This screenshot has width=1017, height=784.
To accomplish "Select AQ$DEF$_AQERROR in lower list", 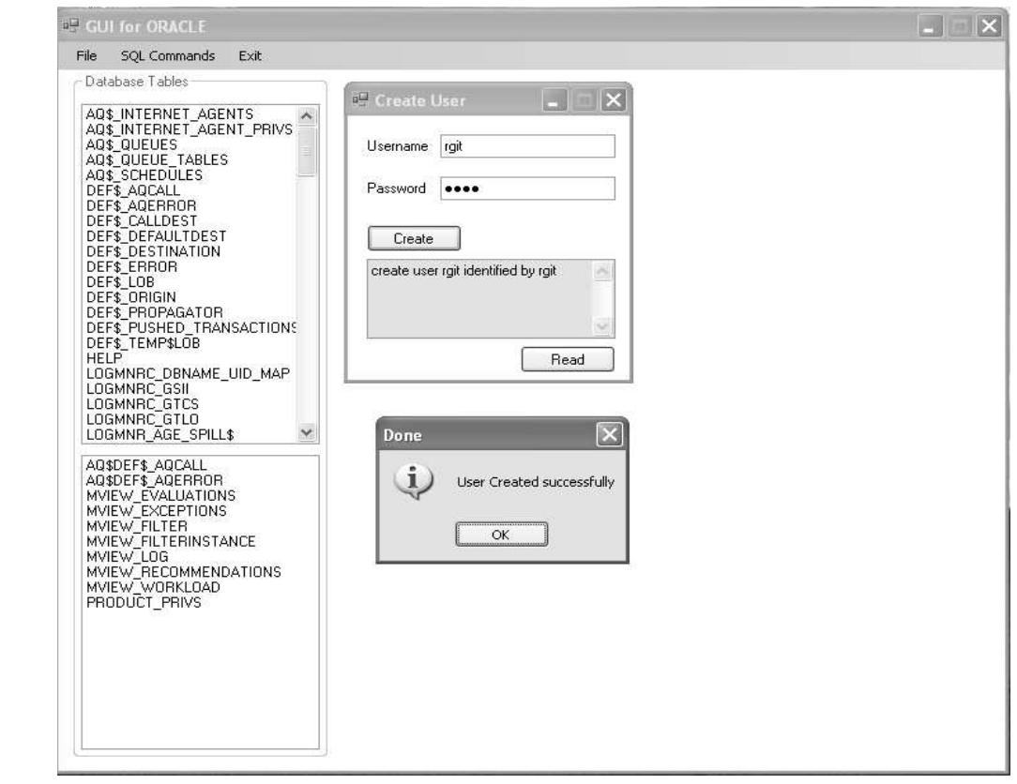I will [155, 480].
